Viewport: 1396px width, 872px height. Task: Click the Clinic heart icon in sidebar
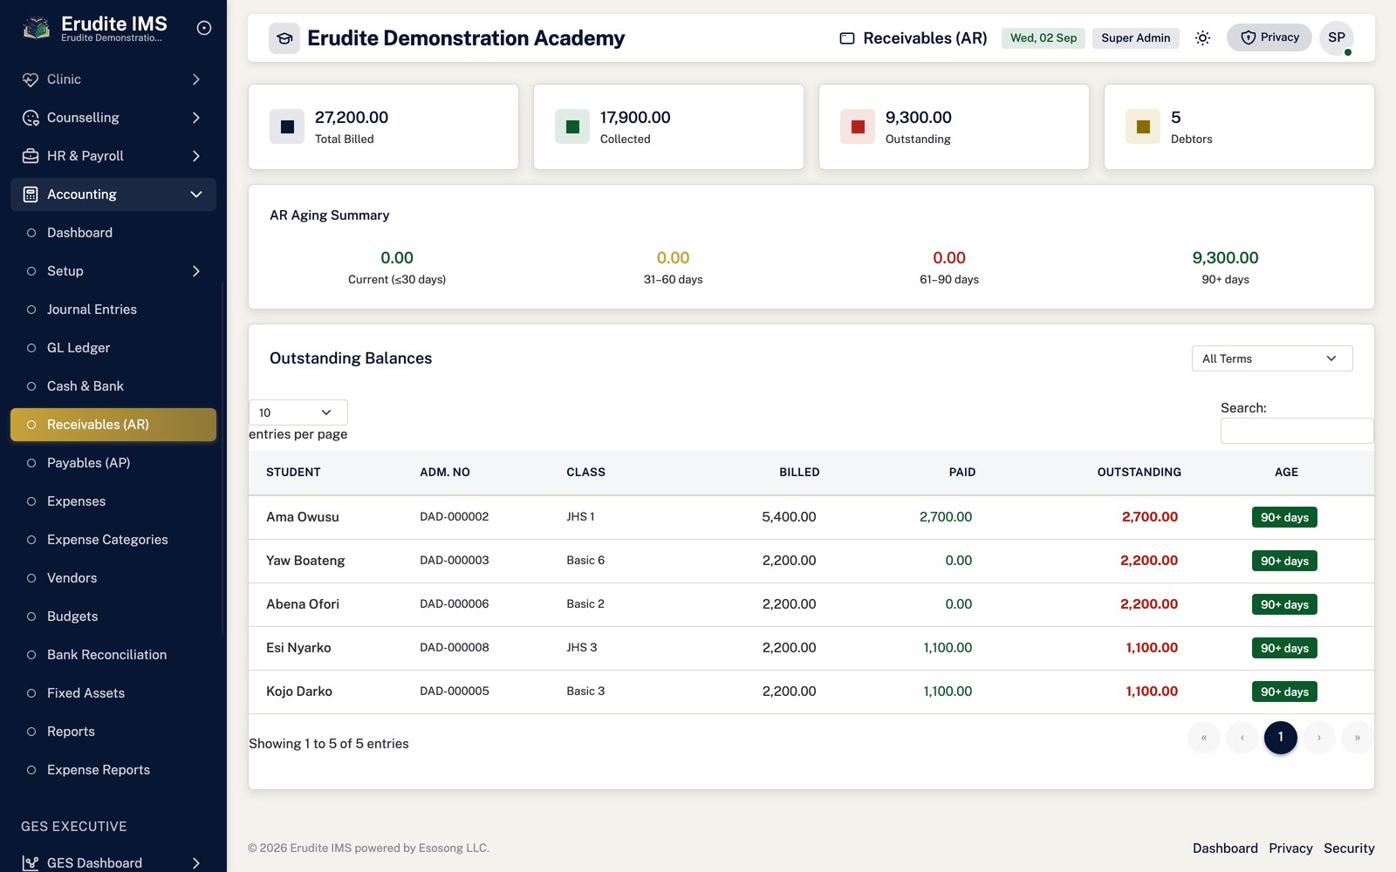(31, 79)
